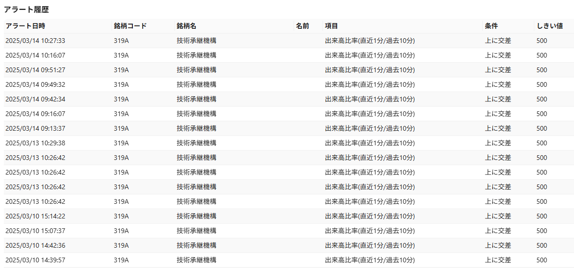Click 出来高比率 item in the 03/14 10:27:33 row
The height and width of the screenshot is (268, 574).
point(370,41)
